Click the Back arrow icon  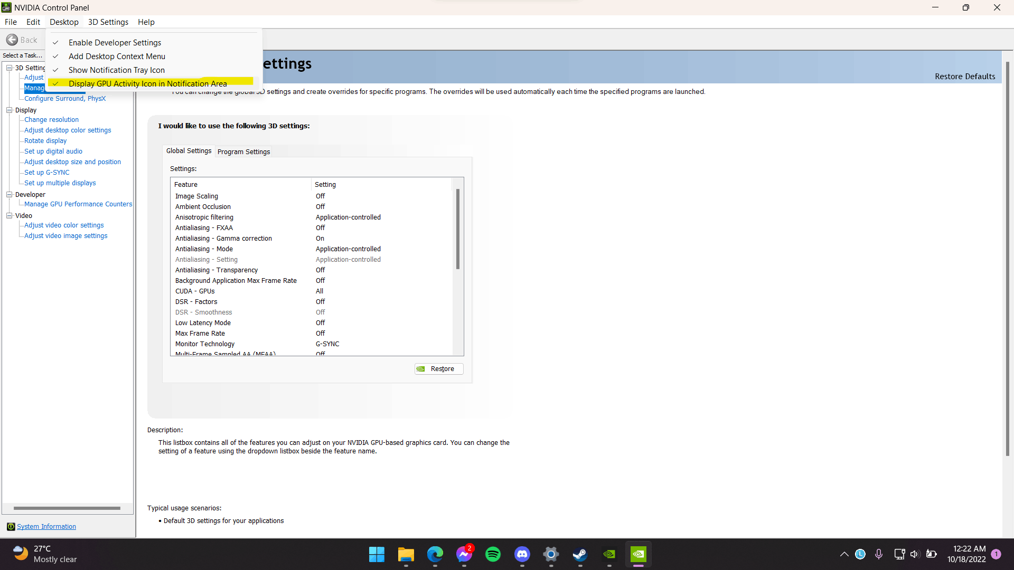(x=12, y=40)
